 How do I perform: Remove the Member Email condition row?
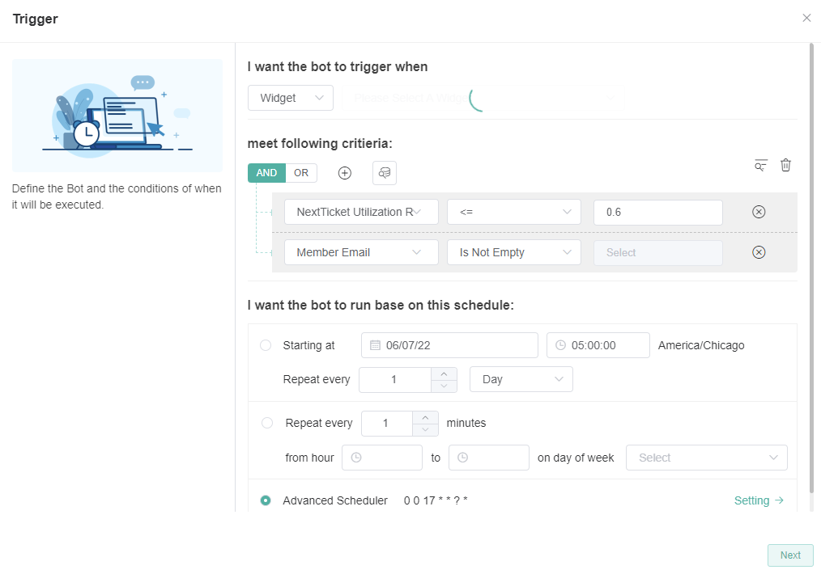click(x=759, y=252)
